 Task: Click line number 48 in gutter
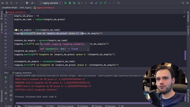(x=6, y=33)
